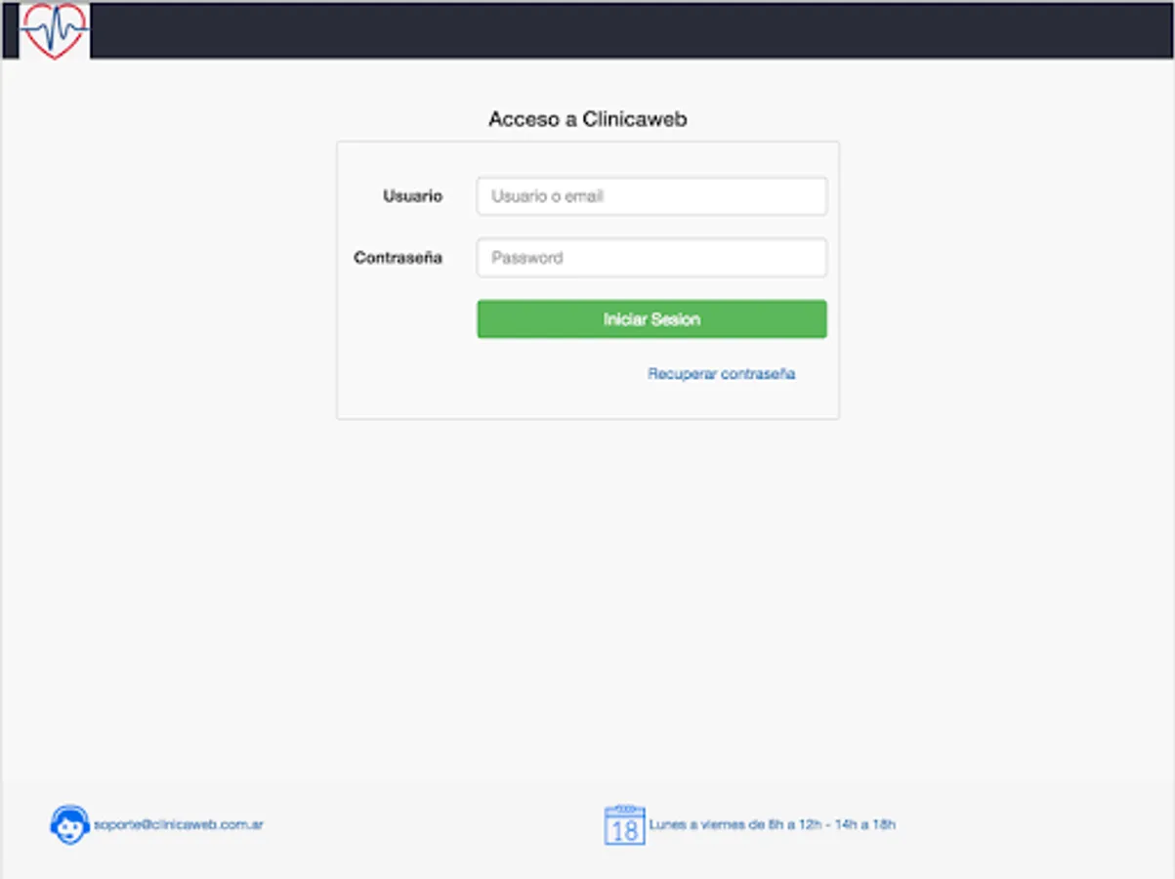Click the Contraseña field label
This screenshot has height=879, width=1175.
click(x=398, y=258)
